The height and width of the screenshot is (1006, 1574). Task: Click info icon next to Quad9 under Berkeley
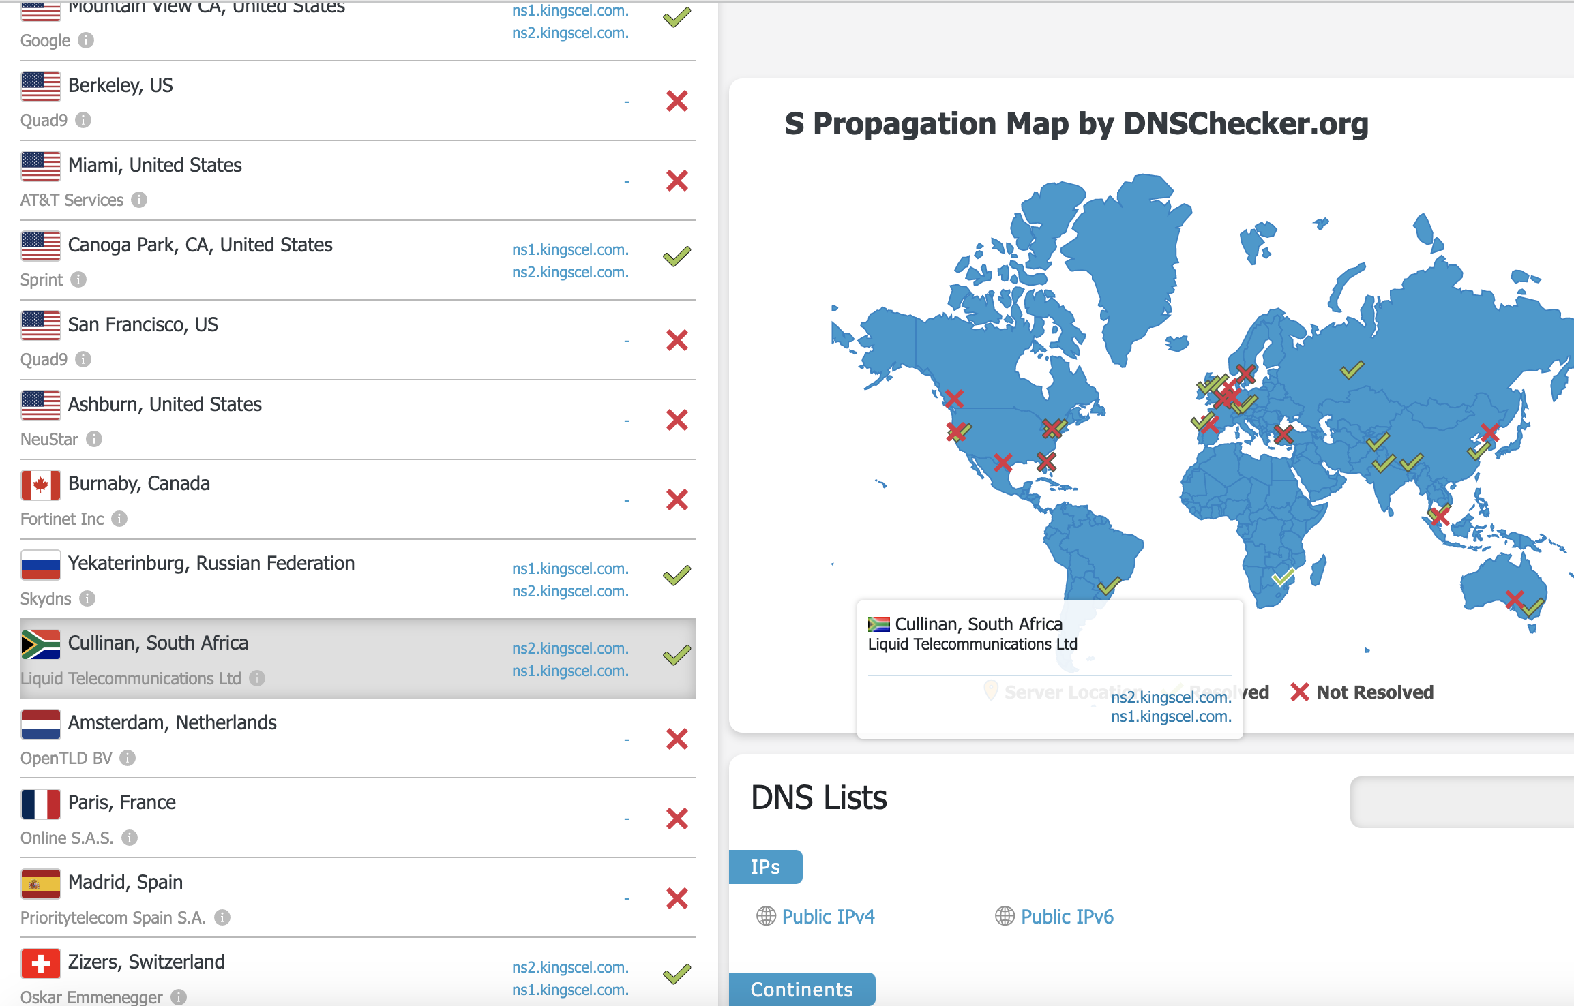tap(83, 120)
